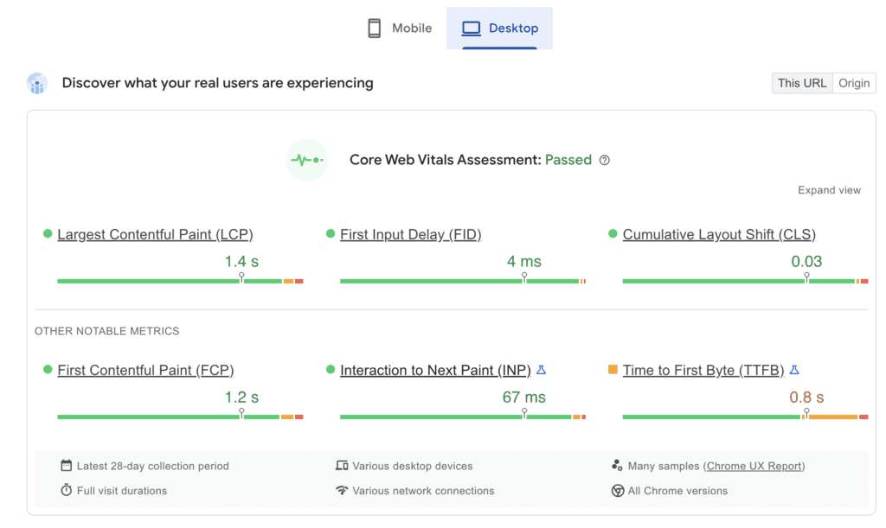The height and width of the screenshot is (528, 886).
Task: Click the Chrome icon beside All Chrome versions
Action: click(x=618, y=491)
